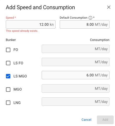Viewport: 115px width, 126px height.
Task: Select the MGO bunker checkbox
Action: [8, 90]
